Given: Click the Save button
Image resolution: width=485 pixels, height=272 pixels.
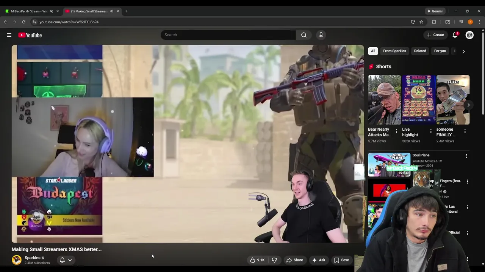Looking at the screenshot, I should (341, 260).
